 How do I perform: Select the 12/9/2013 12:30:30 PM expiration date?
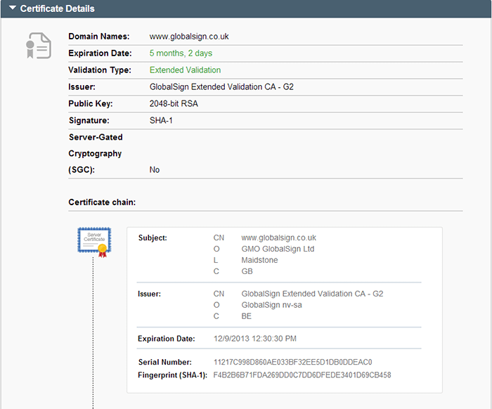coord(255,339)
